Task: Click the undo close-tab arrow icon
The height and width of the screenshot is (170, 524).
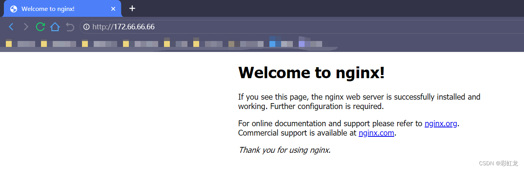Action: (70, 27)
